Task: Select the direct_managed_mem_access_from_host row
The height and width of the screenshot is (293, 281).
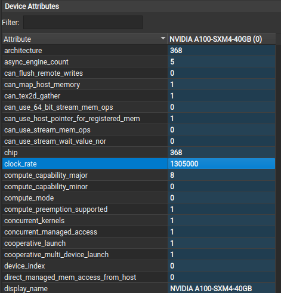Action: (139, 277)
